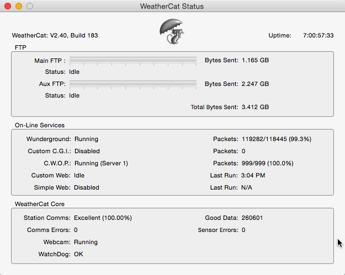This screenshot has width=345, height=275.
Task: Click the Wunderground Running status
Action: [86, 139]
